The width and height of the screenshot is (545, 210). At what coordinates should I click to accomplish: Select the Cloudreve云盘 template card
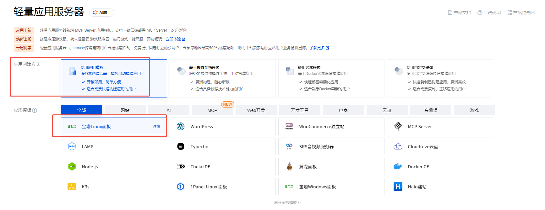click(x=440, y=146)
